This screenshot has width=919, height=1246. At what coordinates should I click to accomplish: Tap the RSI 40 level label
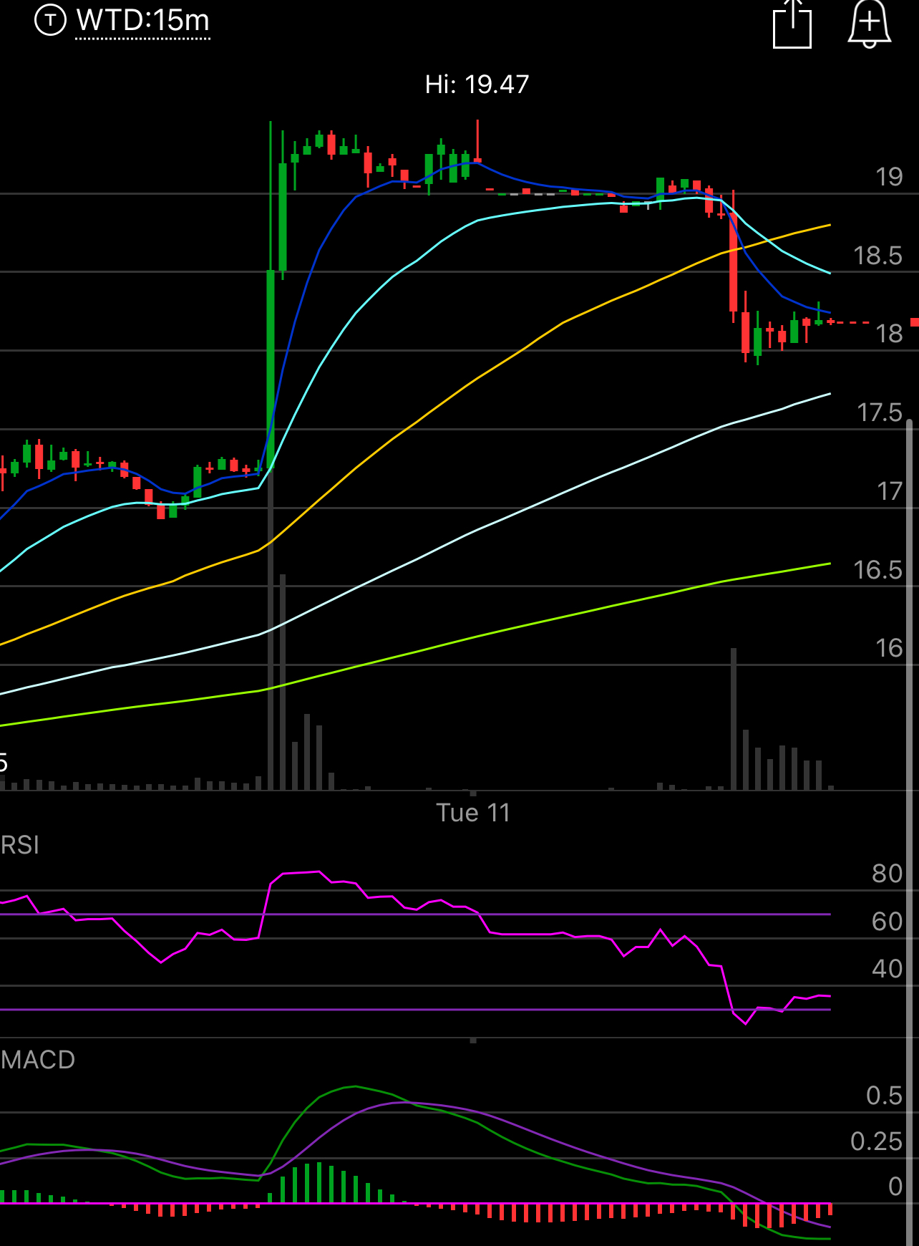coord(888,969)
